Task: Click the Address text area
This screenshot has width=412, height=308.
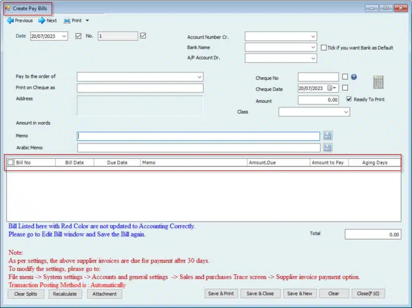Action: [140, 106]
